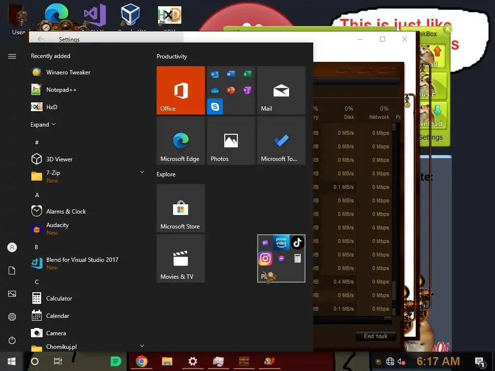
Task: Click the A letter index header
Action: tap(37, 195)
